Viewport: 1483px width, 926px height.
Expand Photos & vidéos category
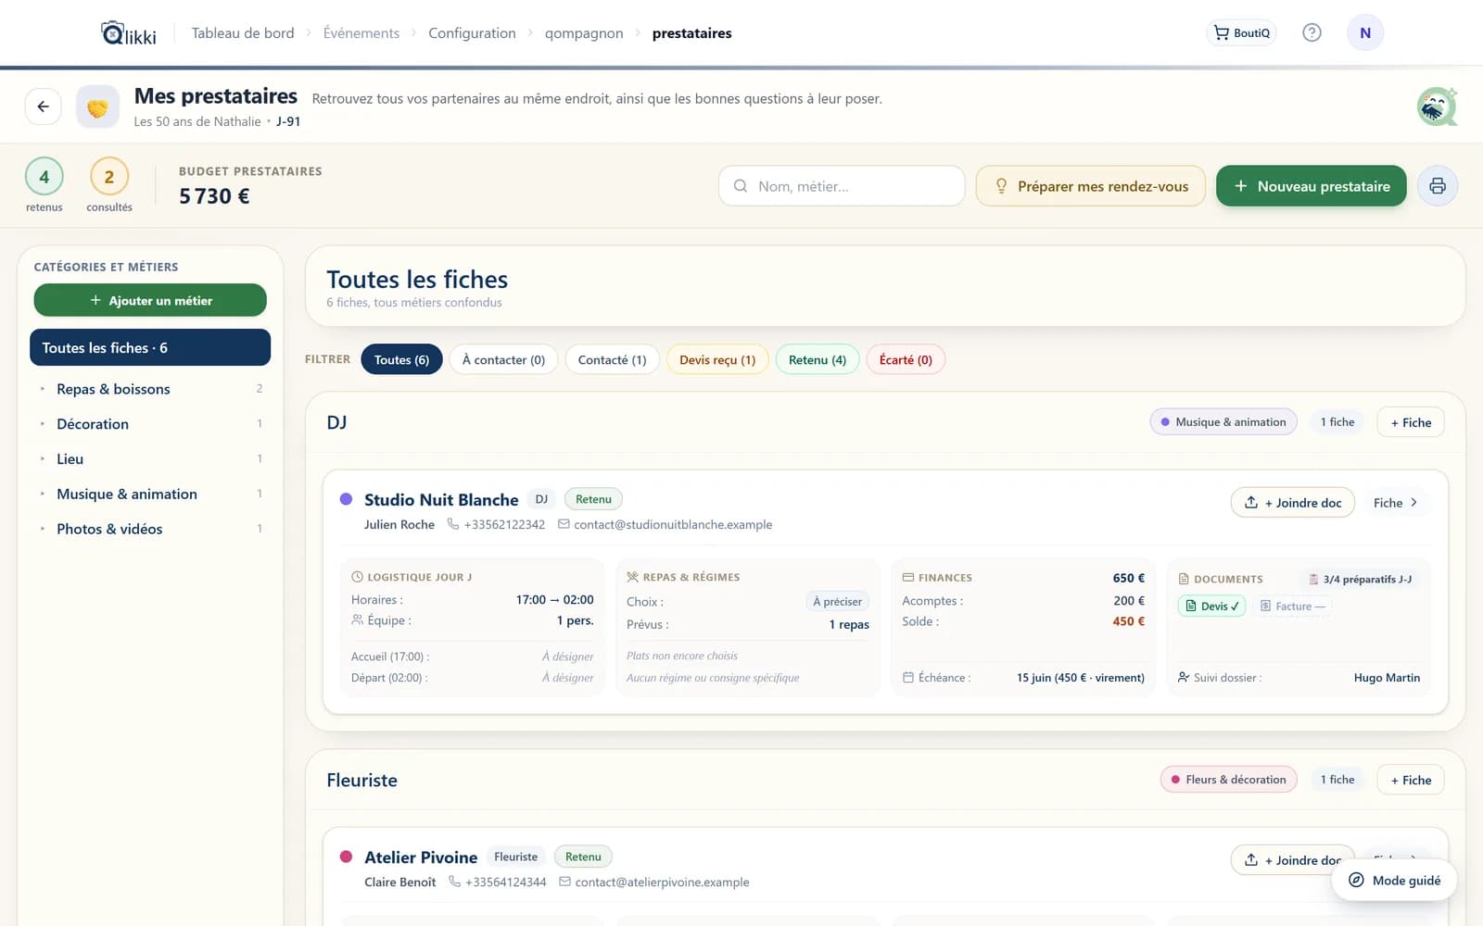(150, 529)
